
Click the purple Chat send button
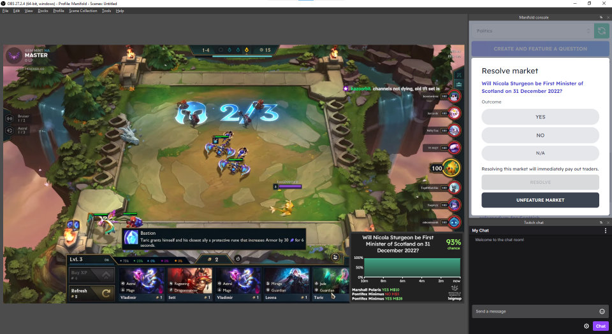pos(601,326)
